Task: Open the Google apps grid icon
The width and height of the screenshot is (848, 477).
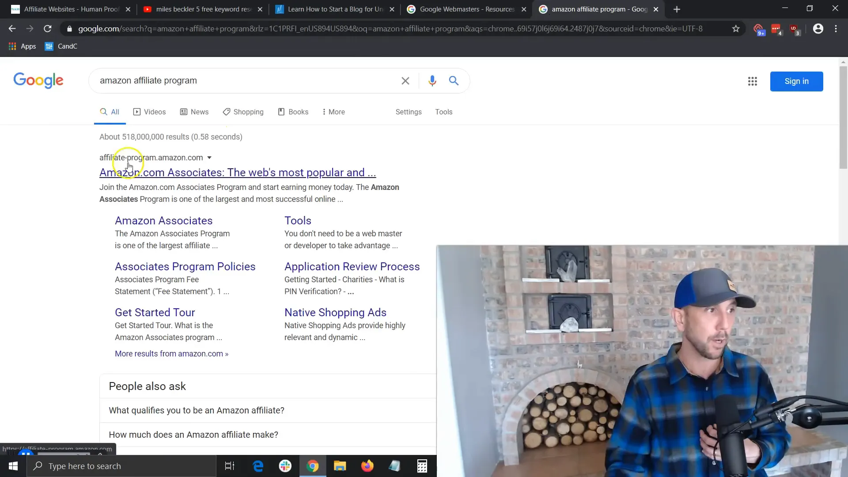Action: [753, 81]
